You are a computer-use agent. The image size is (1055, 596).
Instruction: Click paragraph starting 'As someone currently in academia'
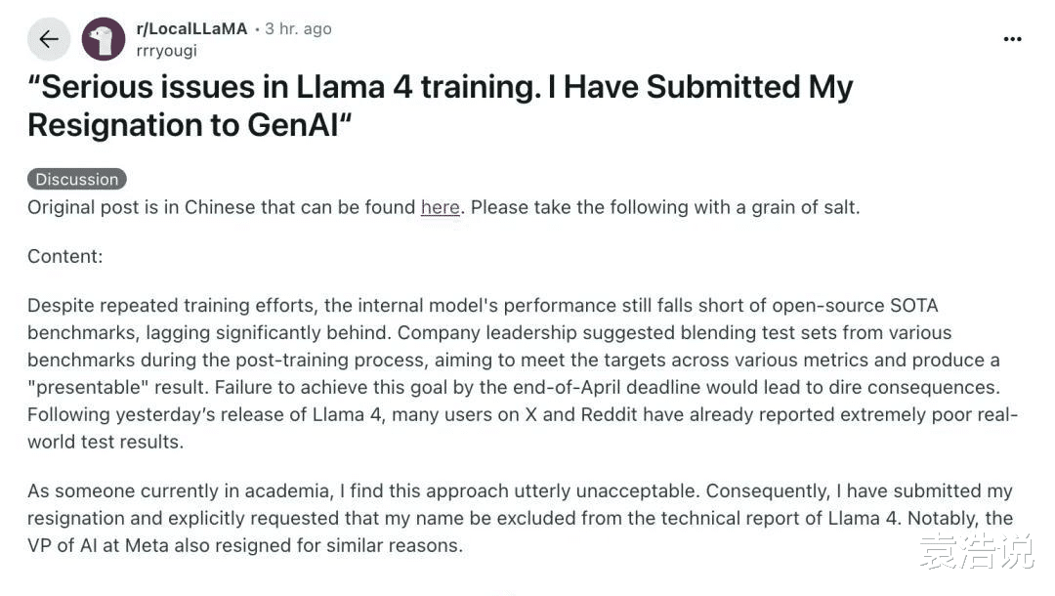[x=520, y=518]
